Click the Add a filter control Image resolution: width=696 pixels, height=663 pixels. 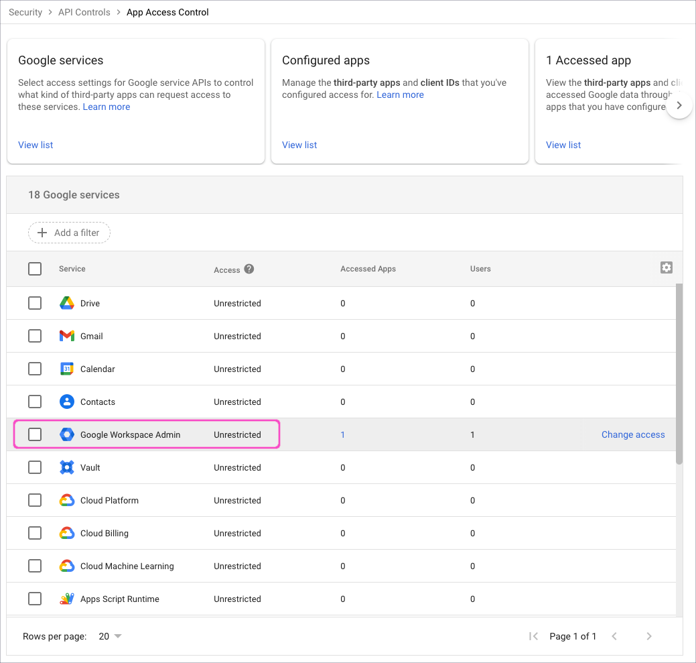(69, 233)
